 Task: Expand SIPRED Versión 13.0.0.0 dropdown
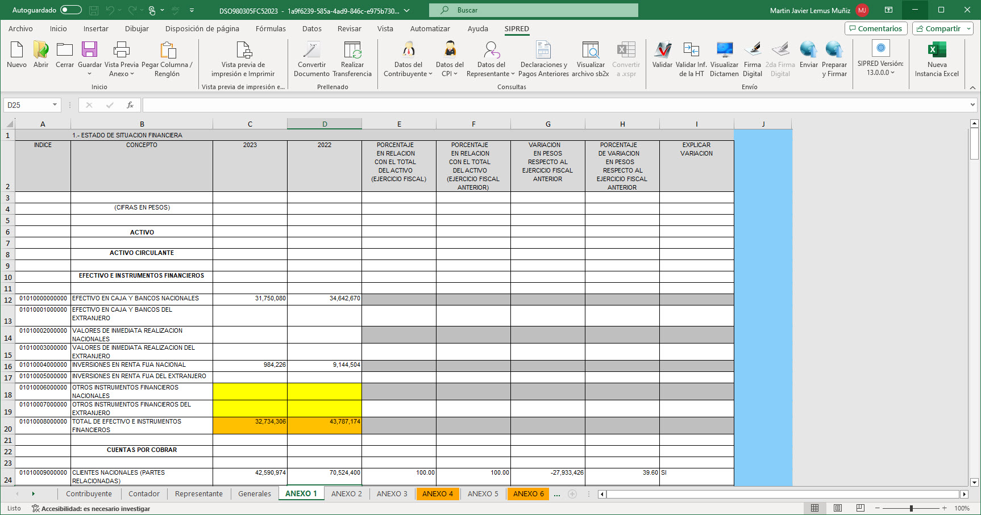tap(880, 73)
